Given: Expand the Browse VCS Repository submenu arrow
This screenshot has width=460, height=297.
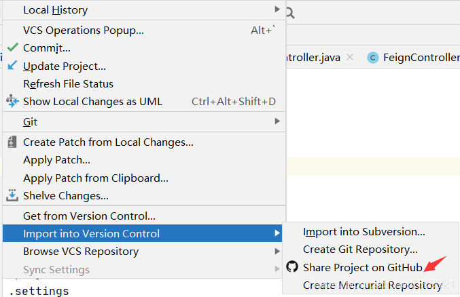Looking at the screenshot, I should tap(277, 252).
